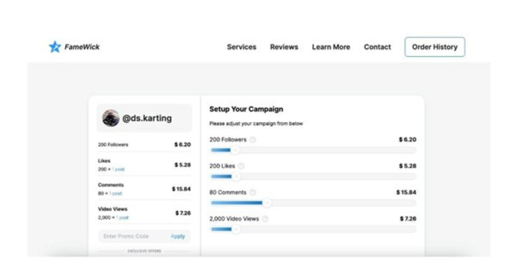Open the Services menu item
Screen dimensions: 518x271
[x=241, y=47]
